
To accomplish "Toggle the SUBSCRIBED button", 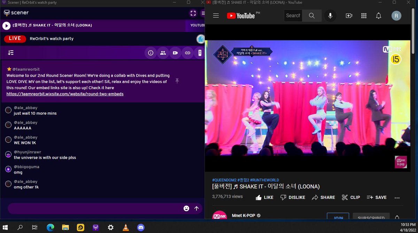I will coord(371,216).
